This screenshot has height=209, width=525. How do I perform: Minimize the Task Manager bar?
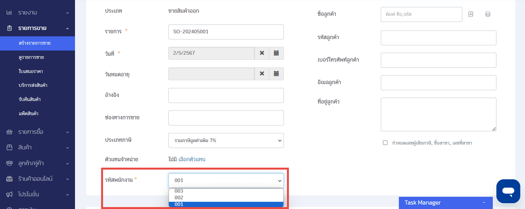[484, 203]
